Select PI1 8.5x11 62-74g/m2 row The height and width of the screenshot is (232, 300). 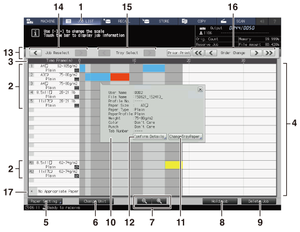tap(54, 165)
